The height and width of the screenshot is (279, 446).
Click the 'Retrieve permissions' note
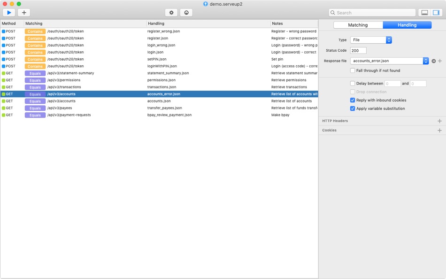[x=289, y=80]
